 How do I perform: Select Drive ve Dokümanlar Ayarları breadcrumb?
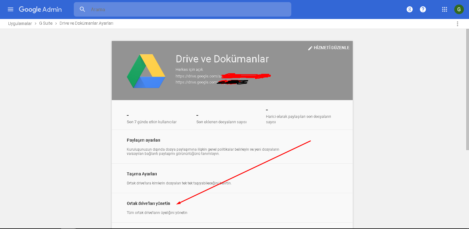86,24
